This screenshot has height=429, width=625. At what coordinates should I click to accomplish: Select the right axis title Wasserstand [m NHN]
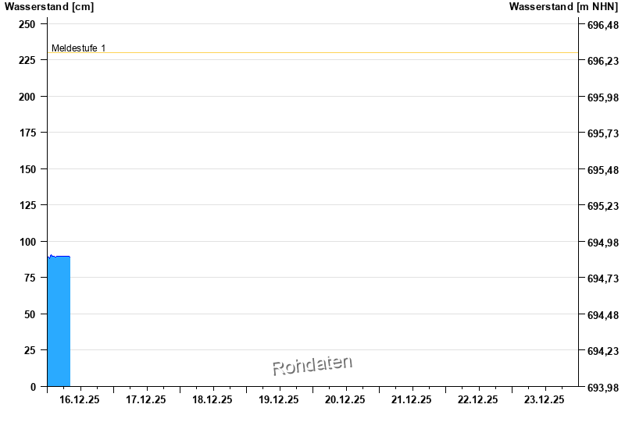click(563, 7)
